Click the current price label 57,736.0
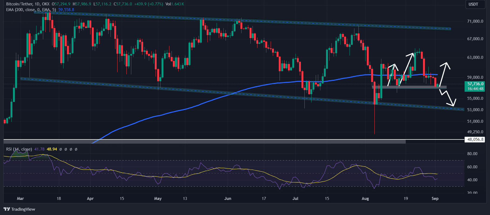Viewport: 490px width, 215px height. (x=475, y=84)
